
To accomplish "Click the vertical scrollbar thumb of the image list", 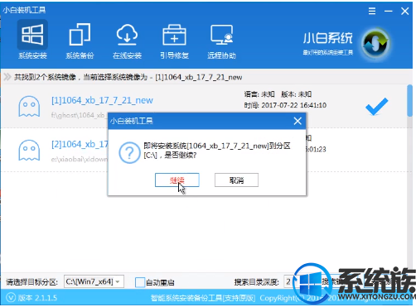I will 409,101.
